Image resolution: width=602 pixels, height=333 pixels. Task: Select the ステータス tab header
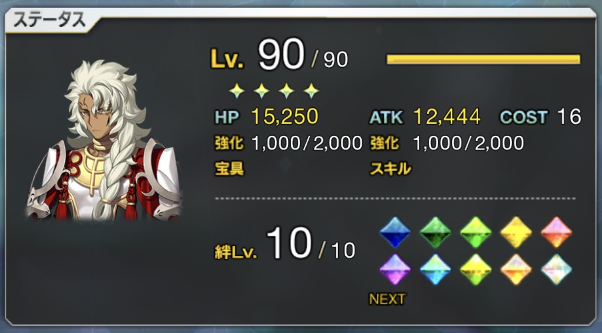[50, 20]
